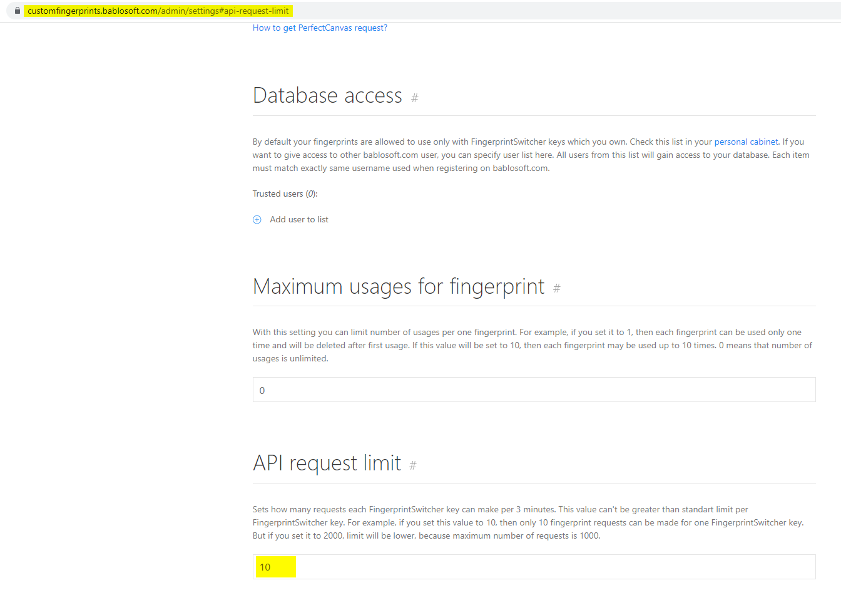841x600 pixels.
Task: Click the divider line under Database access heading
Action: (534, 115)
